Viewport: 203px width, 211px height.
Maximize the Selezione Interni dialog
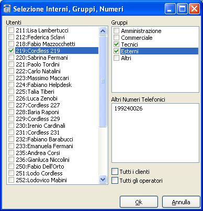coord(182,9)
